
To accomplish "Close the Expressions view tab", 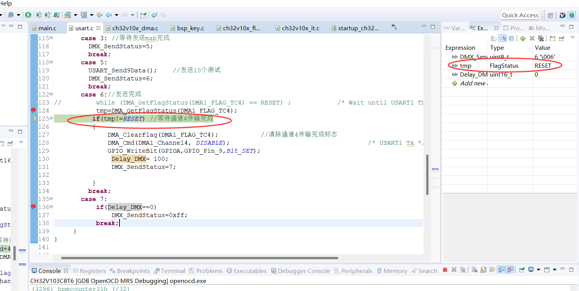I will [496, 28].
